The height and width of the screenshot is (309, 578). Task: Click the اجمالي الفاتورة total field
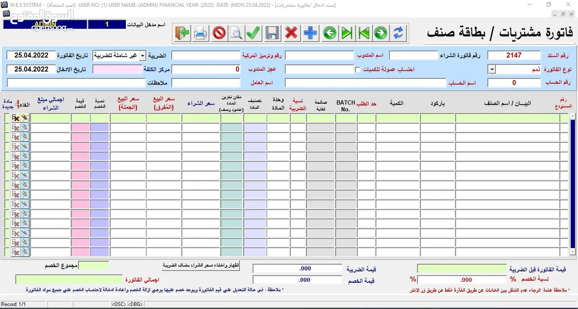coord(69,279)
